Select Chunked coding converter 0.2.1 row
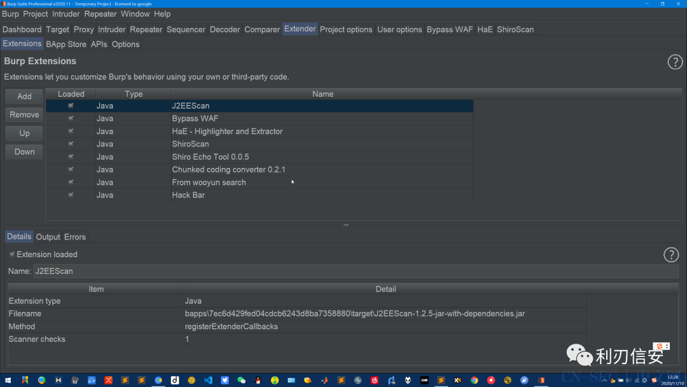Viewport: 687px width, 387px height. (x=260, y=169)
